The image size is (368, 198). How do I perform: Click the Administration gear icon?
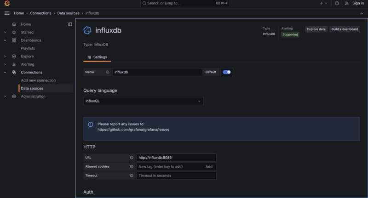(x=14, y=96)
